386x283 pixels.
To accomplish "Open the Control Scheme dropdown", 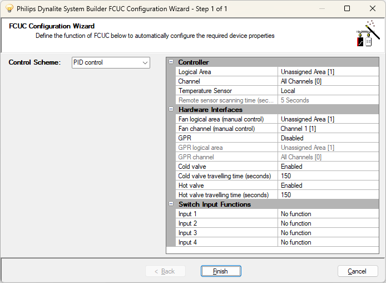I will 111,62.
